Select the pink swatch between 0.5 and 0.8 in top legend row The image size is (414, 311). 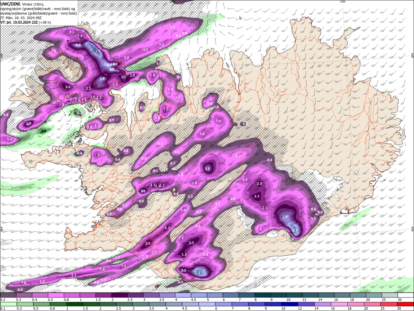56,295
